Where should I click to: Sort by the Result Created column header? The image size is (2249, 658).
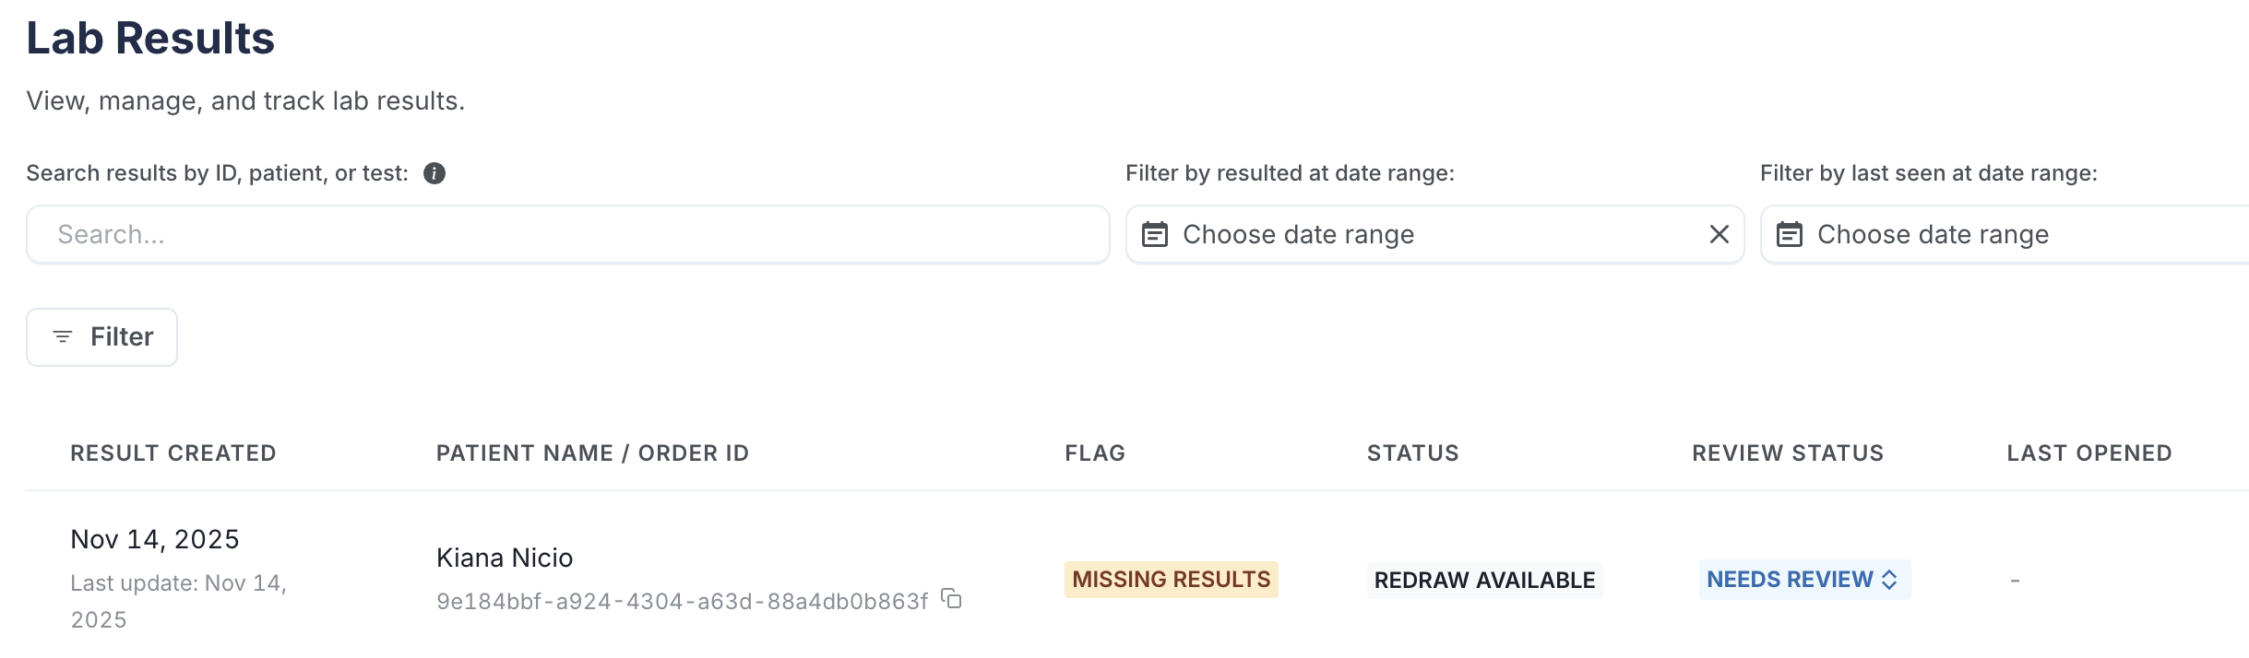(x=173, y=453)
